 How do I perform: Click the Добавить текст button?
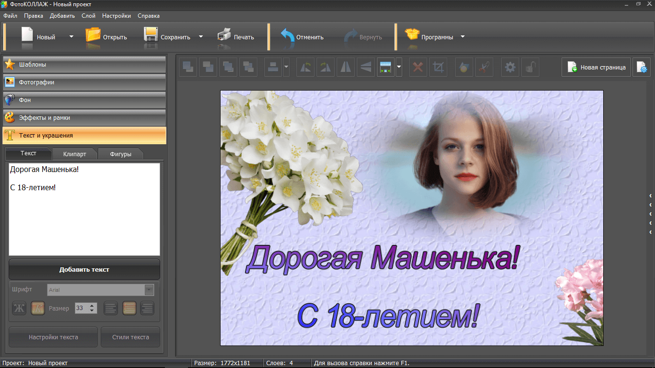pos(84,269)
